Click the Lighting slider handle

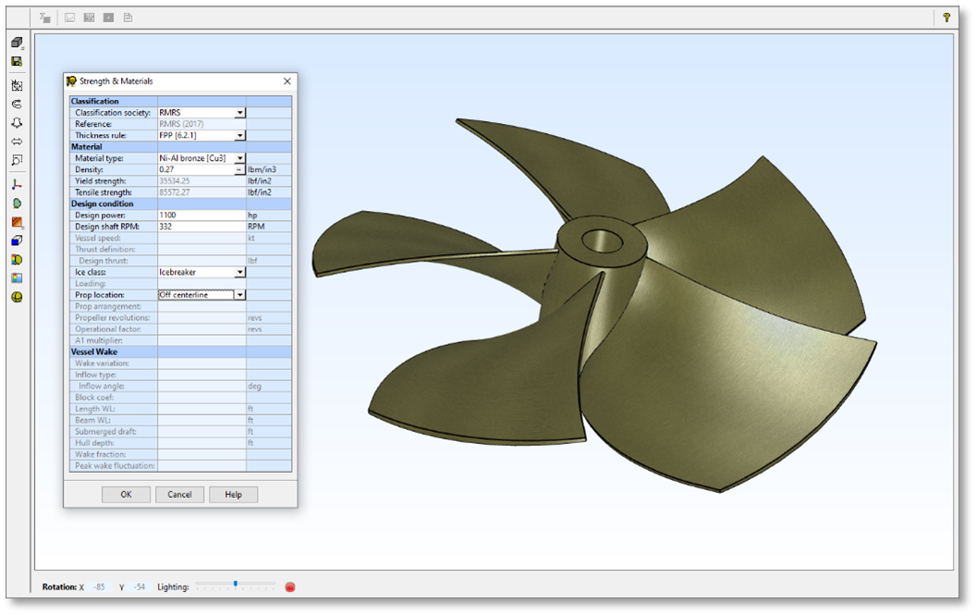(236, 585)
